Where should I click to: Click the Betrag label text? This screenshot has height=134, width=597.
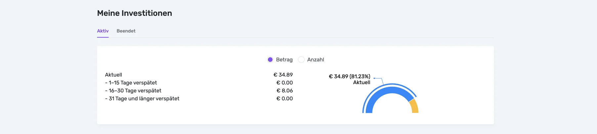coord(284,60)
